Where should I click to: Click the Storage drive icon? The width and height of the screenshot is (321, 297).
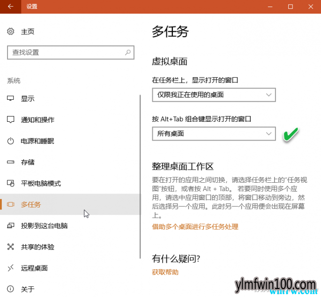coord(10,162)
